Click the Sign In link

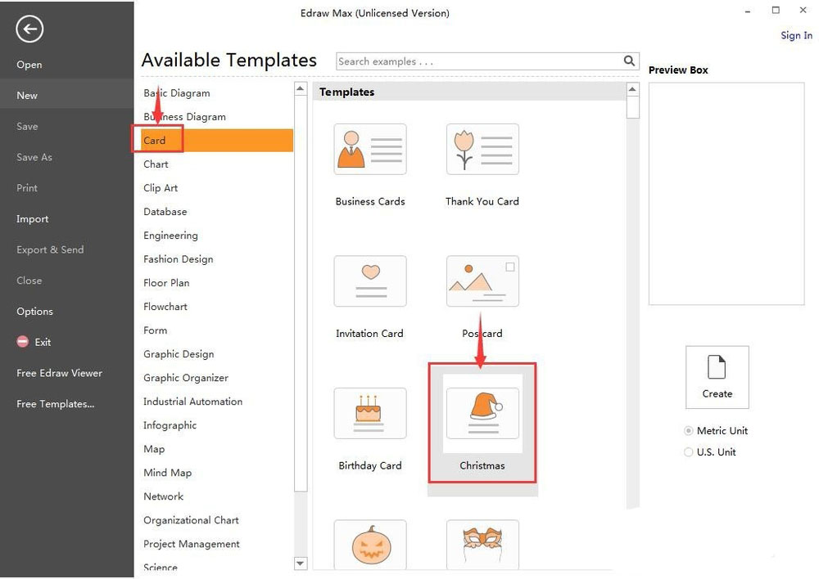coord(797,35)
